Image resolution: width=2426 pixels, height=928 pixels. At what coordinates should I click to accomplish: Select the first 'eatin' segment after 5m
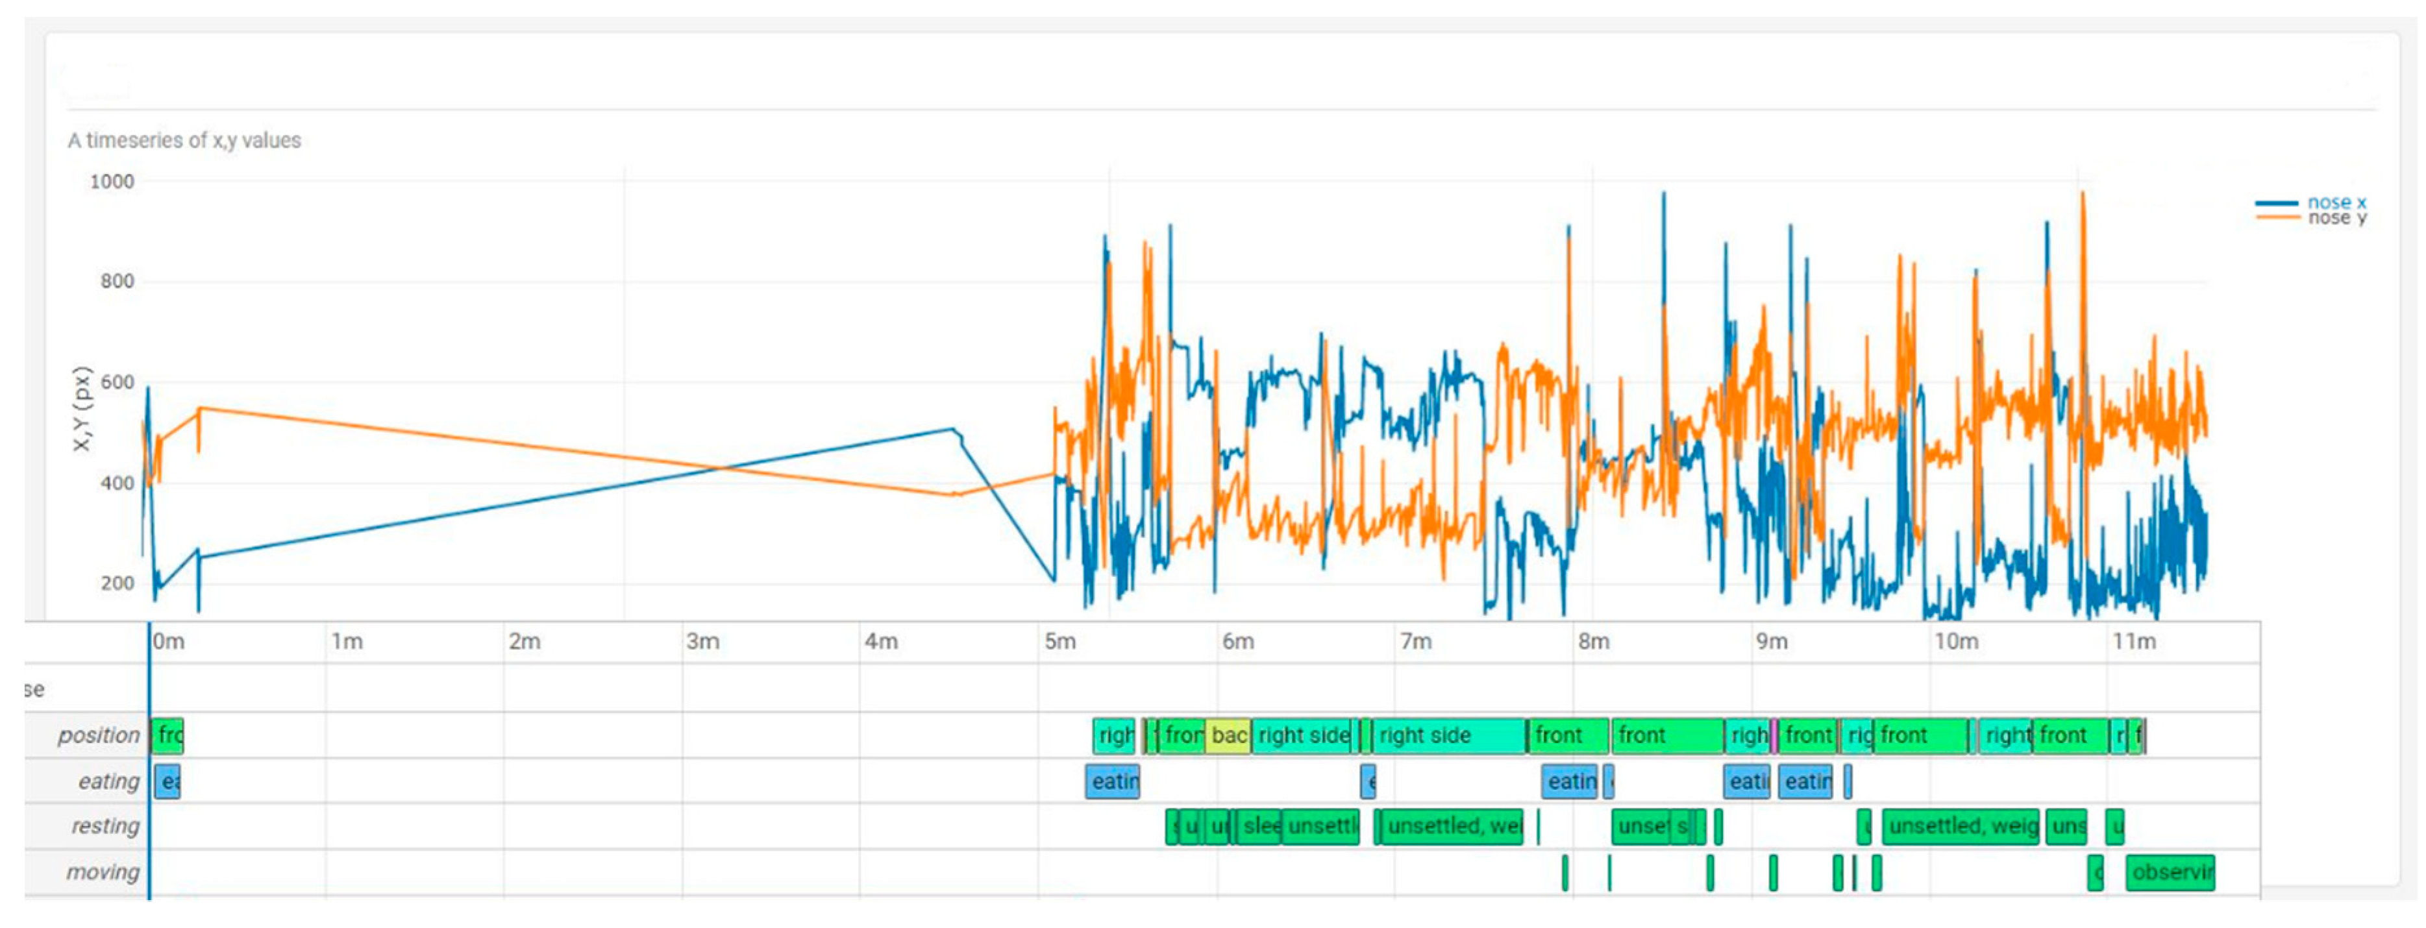(x=1112, y=782)
